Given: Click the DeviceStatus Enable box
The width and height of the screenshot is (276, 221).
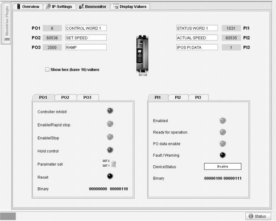Looking at the screenshot, I should [223, 166].
